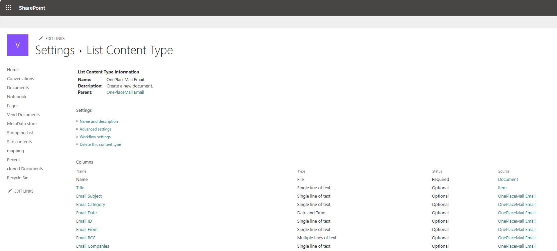This screenshot has height=251, width=557.
Task: Go to Settings breadcrumb in page title
Action: 55,50
